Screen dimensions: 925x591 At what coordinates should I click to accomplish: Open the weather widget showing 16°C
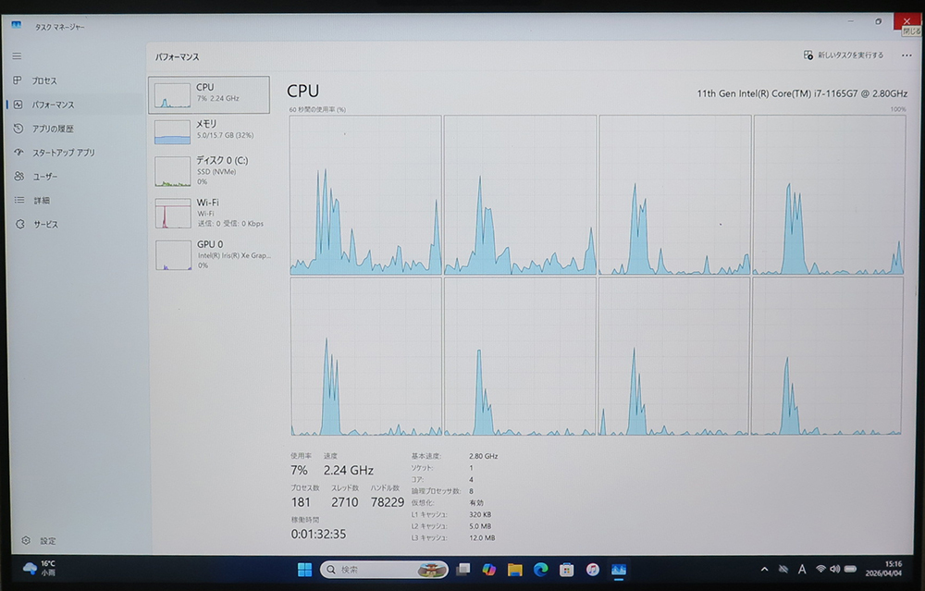[39, 568]
